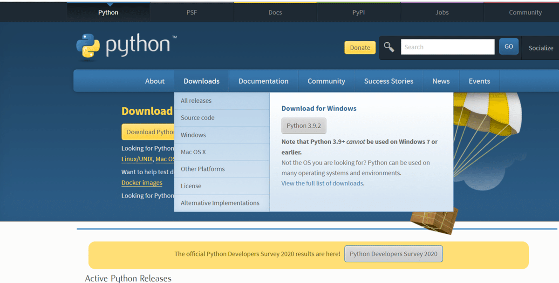Screen dimensions: 559x283
Task: Click the magnifying glass search icon
Action: (x=389, y=47)
